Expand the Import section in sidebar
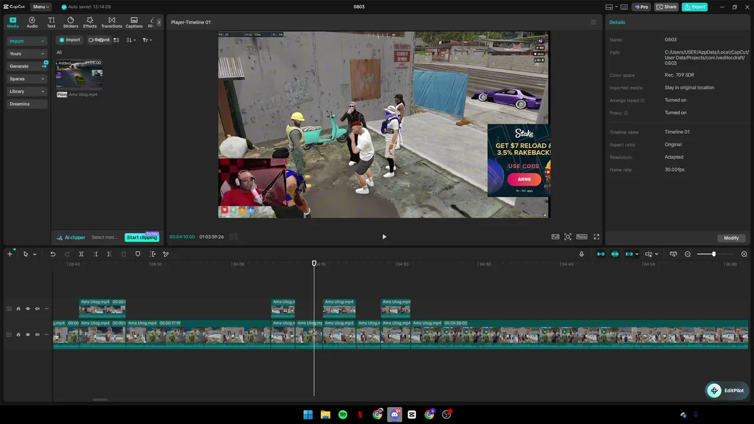Screen dimensions: 754x424 click(27, 41)
